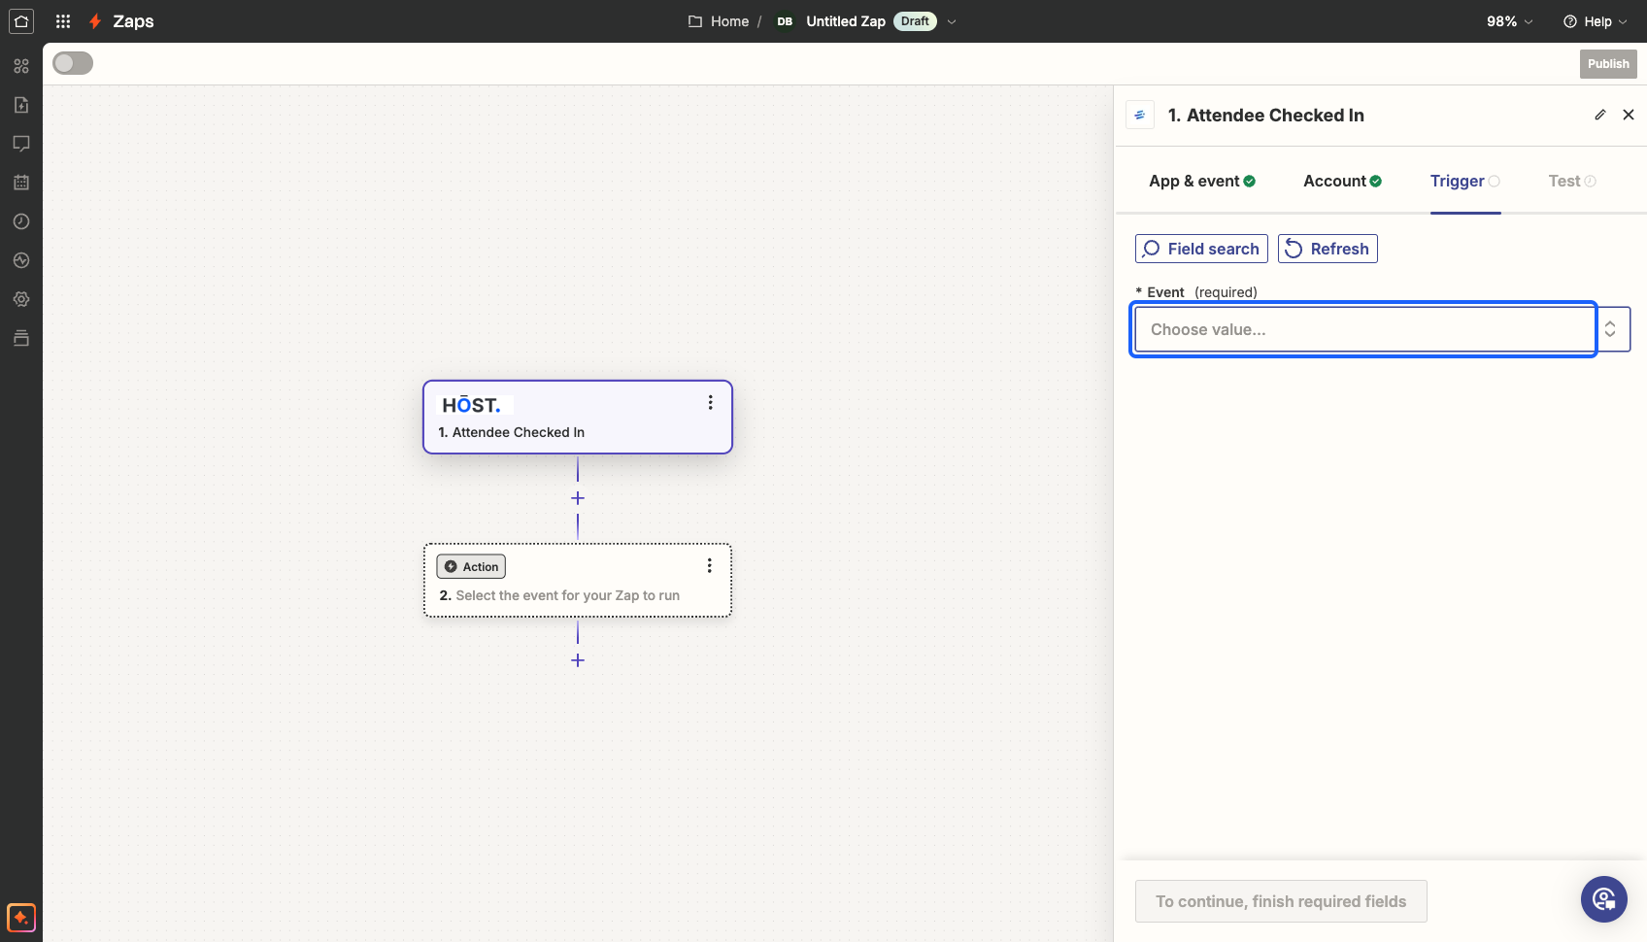Open the apps grid menu icon

[63, 21]
